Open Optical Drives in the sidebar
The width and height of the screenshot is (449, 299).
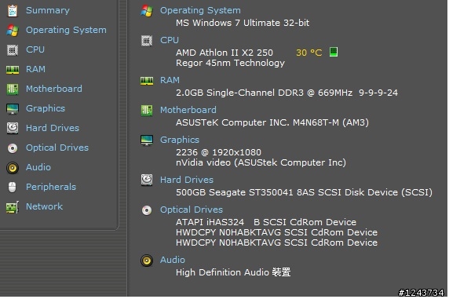coord(57,148)
